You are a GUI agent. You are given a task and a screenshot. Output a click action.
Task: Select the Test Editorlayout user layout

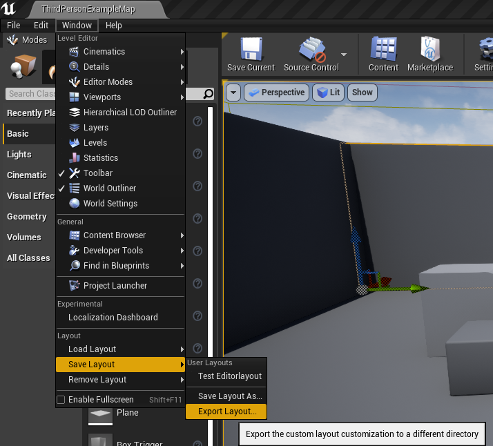click(226, 376)
